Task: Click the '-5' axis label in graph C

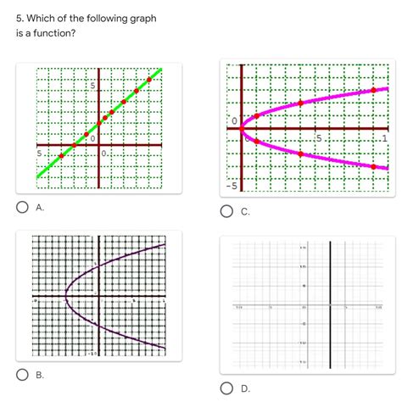Action: click(232, 186)
